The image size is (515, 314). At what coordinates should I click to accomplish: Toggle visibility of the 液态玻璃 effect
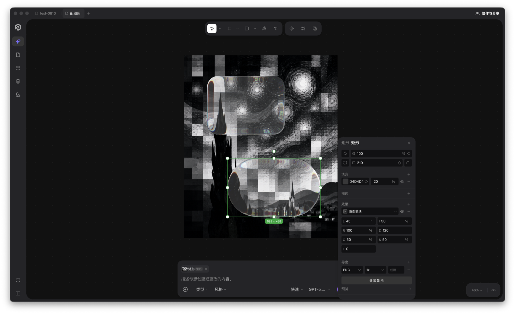[x=402, y=212]
